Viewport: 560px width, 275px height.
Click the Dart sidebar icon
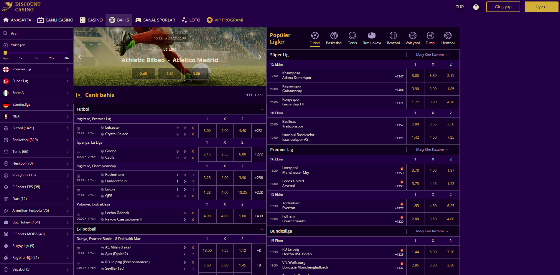coord(6,199)
